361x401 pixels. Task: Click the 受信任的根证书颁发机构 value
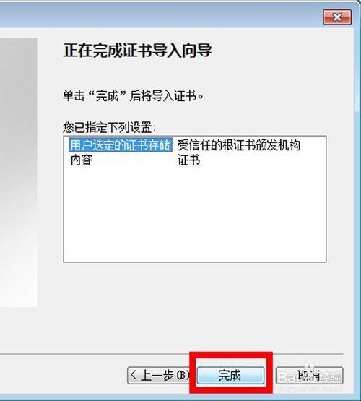[x=239, y=145]
